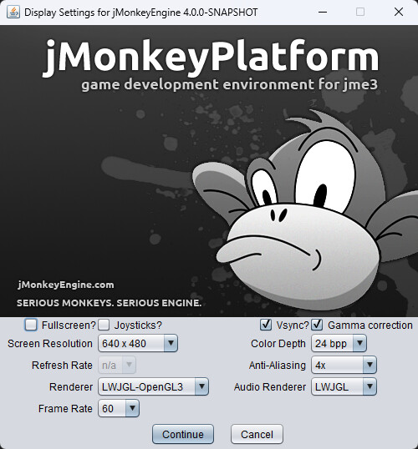
Task: Click the window title text
Action: point(140,13)
